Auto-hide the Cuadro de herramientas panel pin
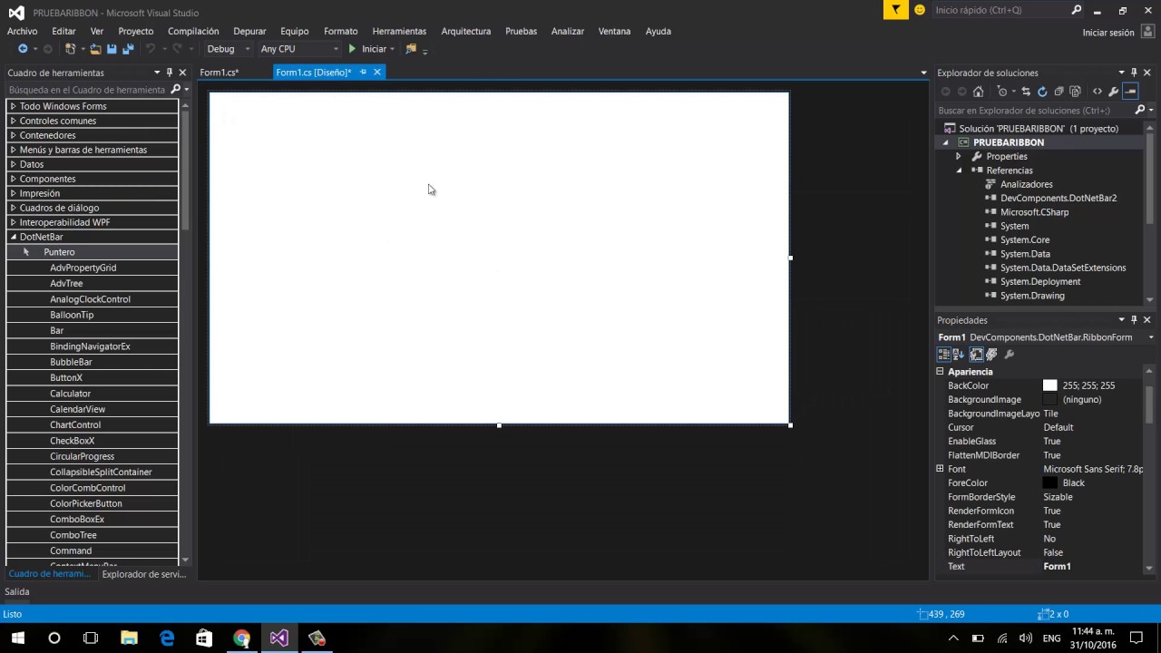 pos(169,73)
